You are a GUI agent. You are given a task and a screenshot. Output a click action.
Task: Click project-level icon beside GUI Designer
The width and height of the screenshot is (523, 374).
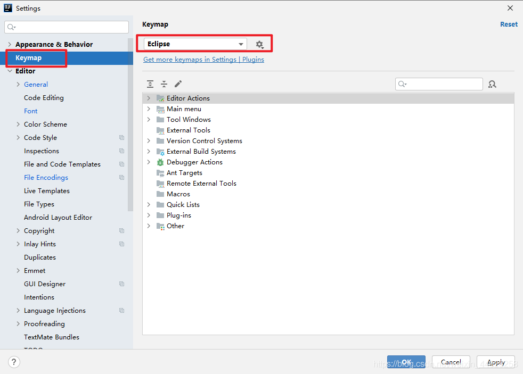122,284
